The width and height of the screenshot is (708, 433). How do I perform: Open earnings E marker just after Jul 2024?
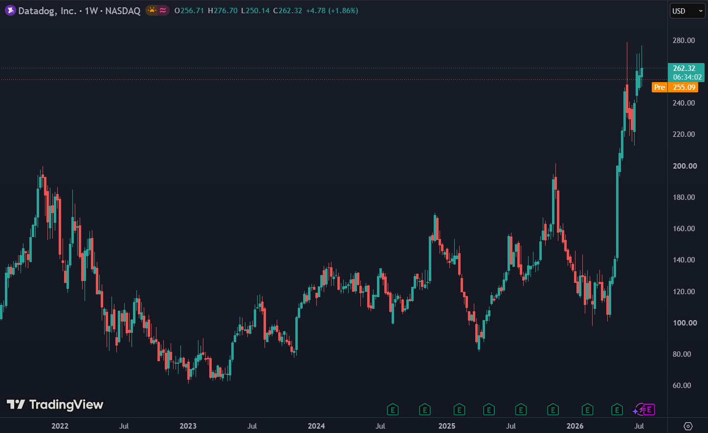[393, 410]
